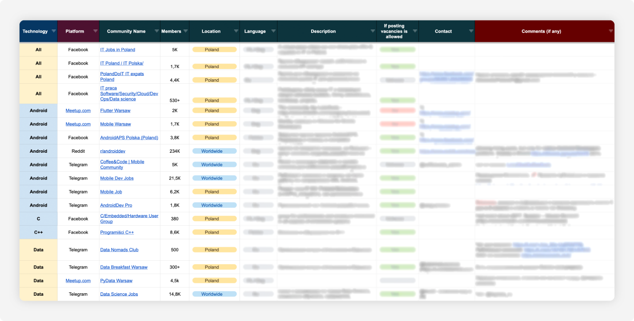Image resolution: width=634 pixels, height=321 pixels.
Task: Select the 21,5K members cell
Action: pyautogui.click(x=175, y=178)
